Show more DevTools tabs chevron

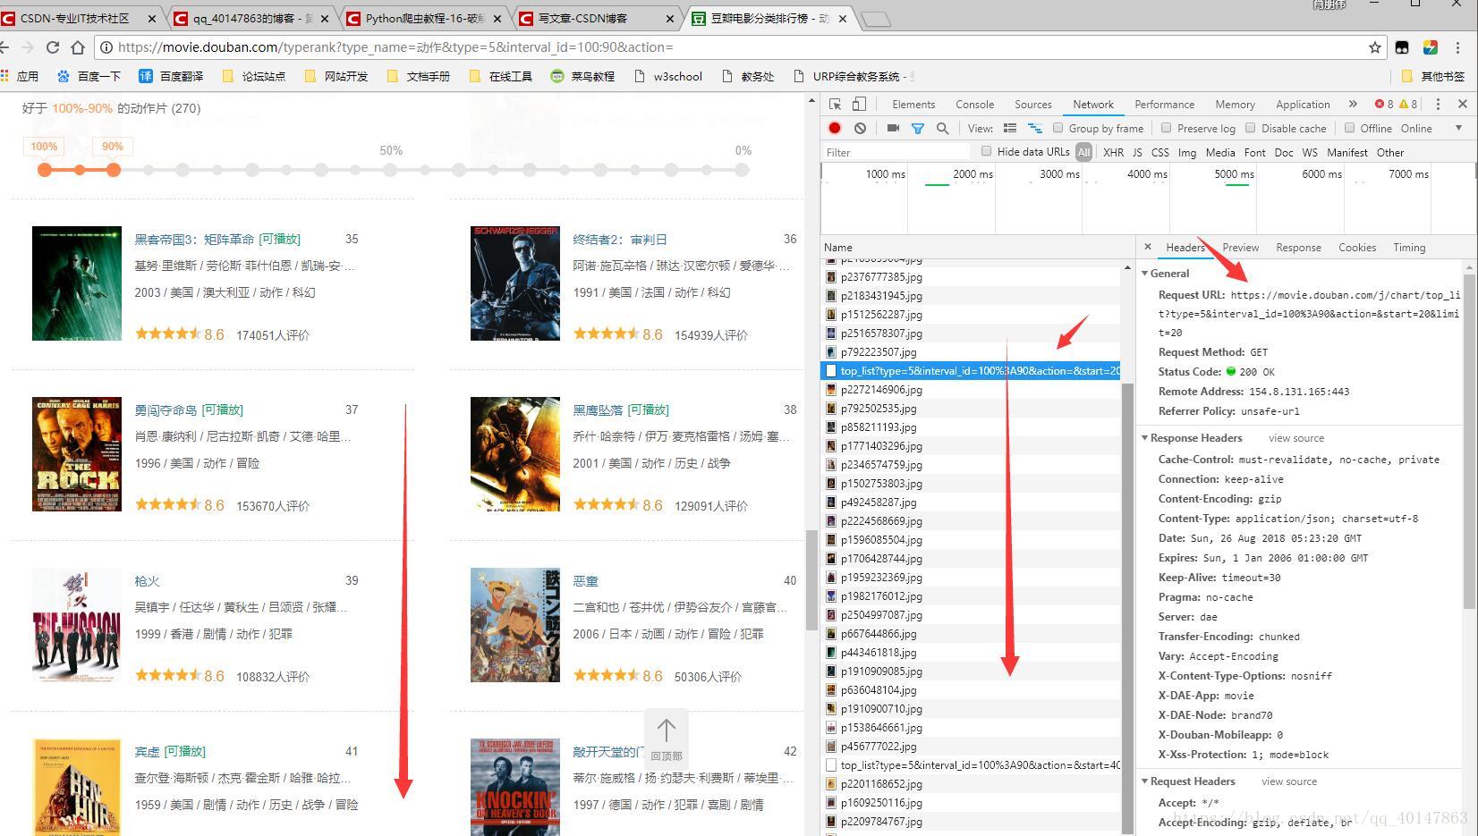point(1353,104)
